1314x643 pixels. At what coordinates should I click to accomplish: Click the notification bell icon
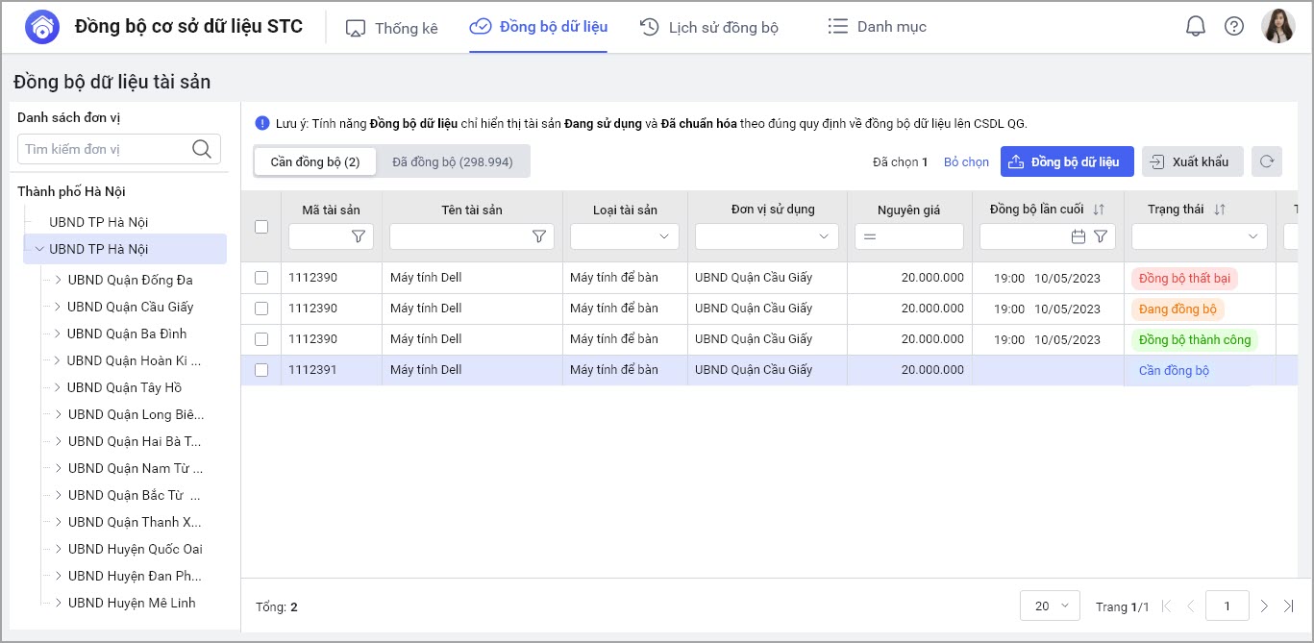pos(1195,27)
